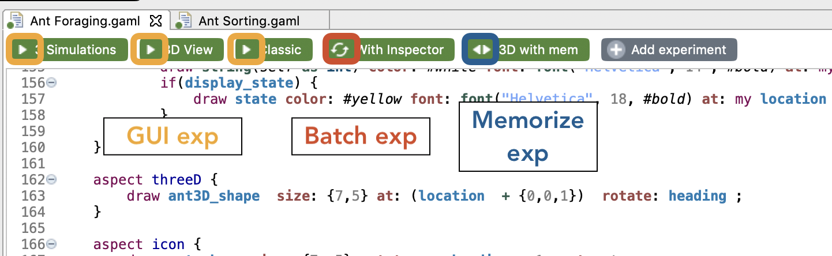Collapse the aspect icon block at line 166
Viewport: 832px width, 256px height.
coord(51,244)
